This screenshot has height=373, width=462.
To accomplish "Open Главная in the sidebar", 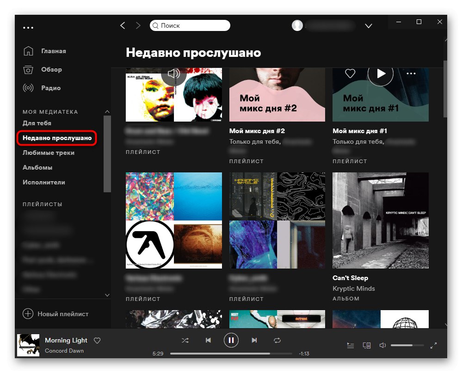I will pos(54,51).
